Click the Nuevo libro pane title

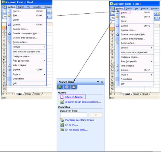pyautogui.click(x=66, y=82)
